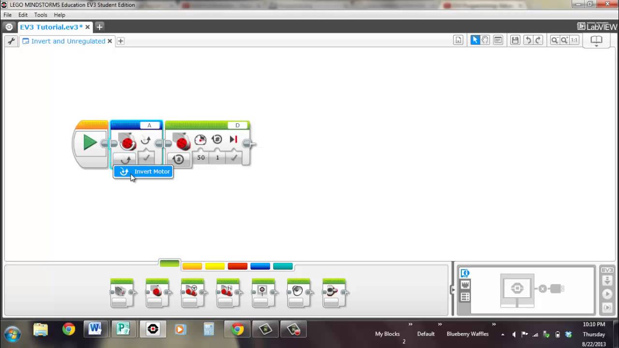The width and height of the screenshot is (619, 348).
Task: Choose the Select pointer tool
Action: tap(475, 40)
